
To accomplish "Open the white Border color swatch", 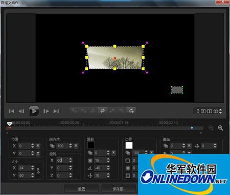I will (x=129, y=145).
